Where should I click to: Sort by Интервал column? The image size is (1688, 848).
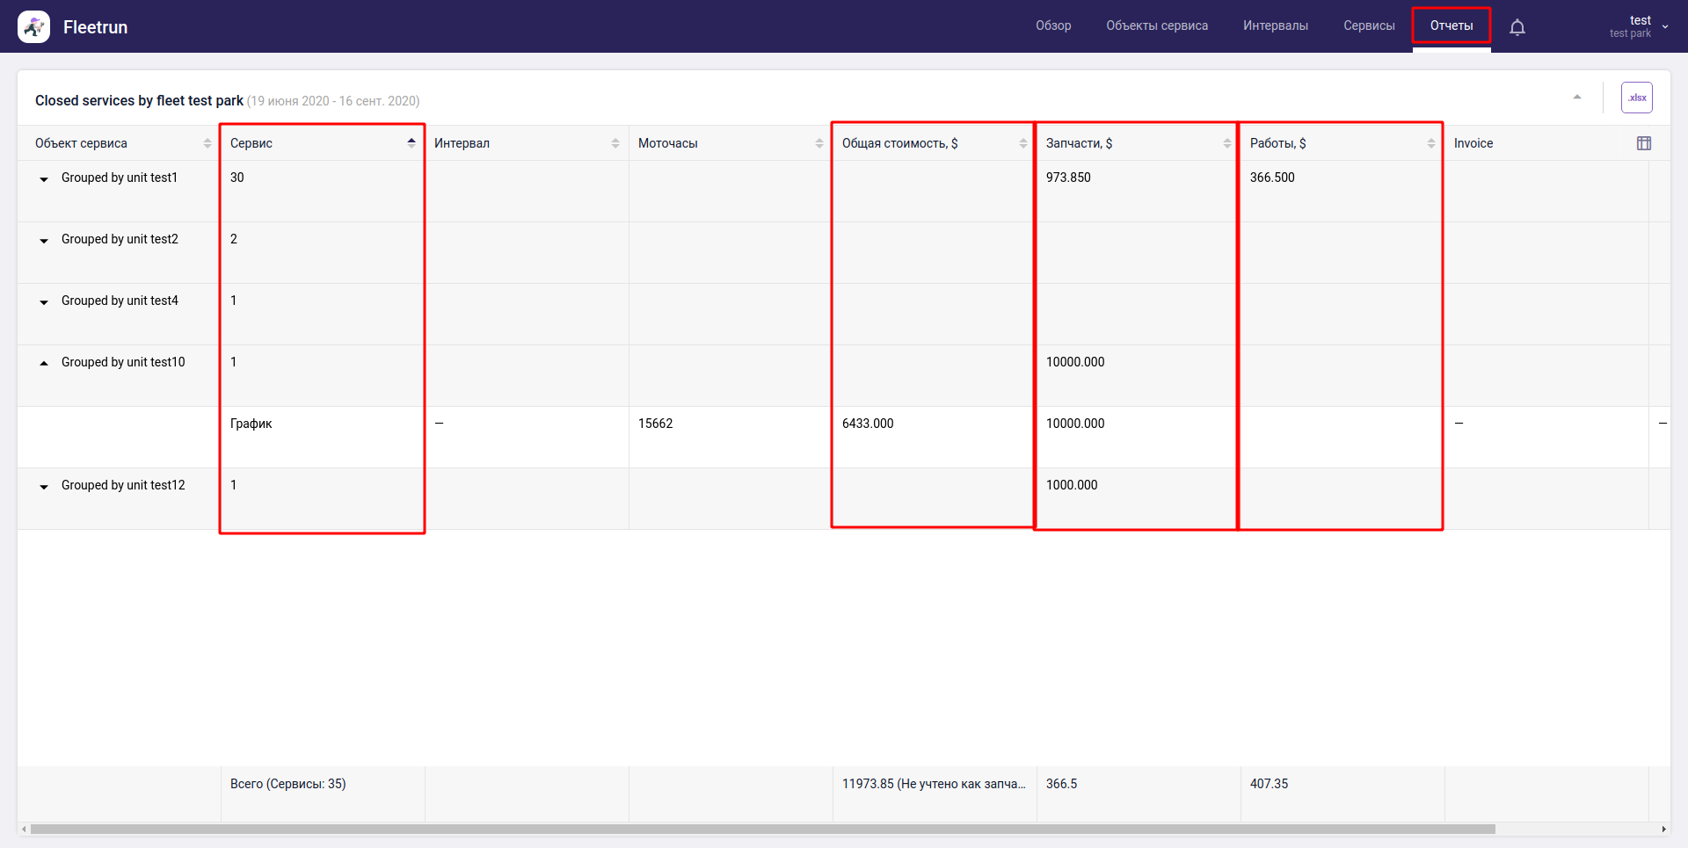615,143
